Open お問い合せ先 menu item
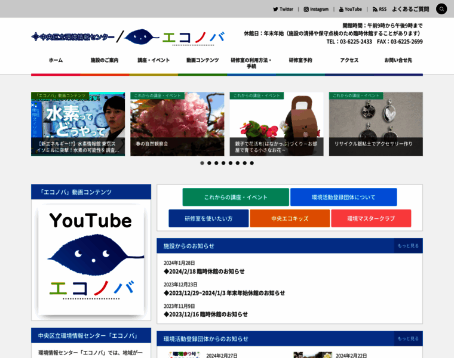This screenshot has width=454, height=358. click(398, 60)
